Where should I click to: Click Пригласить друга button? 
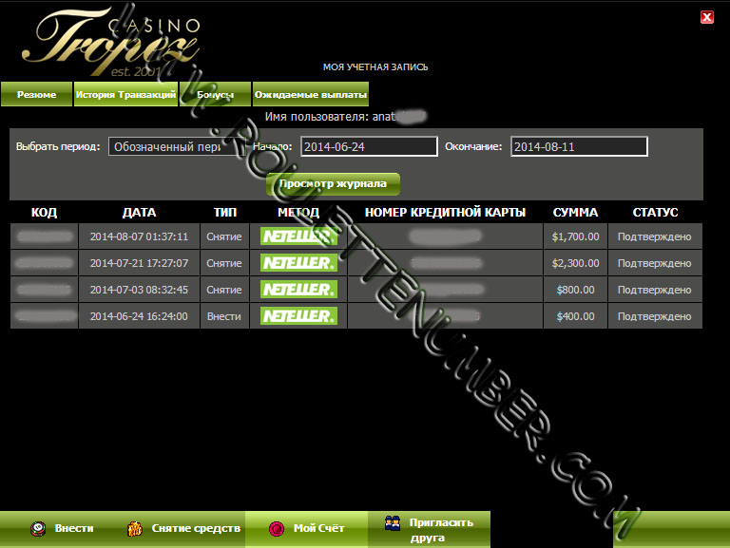pyautogui.click(x=430, y=530)
